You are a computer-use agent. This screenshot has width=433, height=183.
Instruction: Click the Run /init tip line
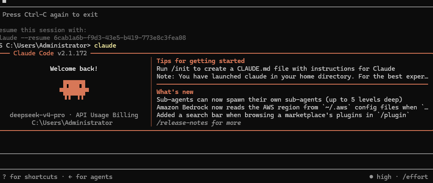[276, 69]
